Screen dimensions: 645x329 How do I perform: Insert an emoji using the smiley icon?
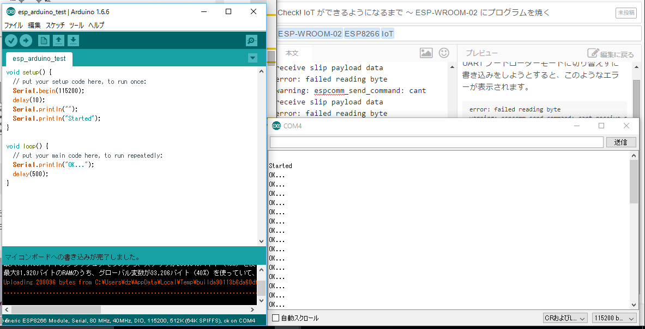point(444,53)
